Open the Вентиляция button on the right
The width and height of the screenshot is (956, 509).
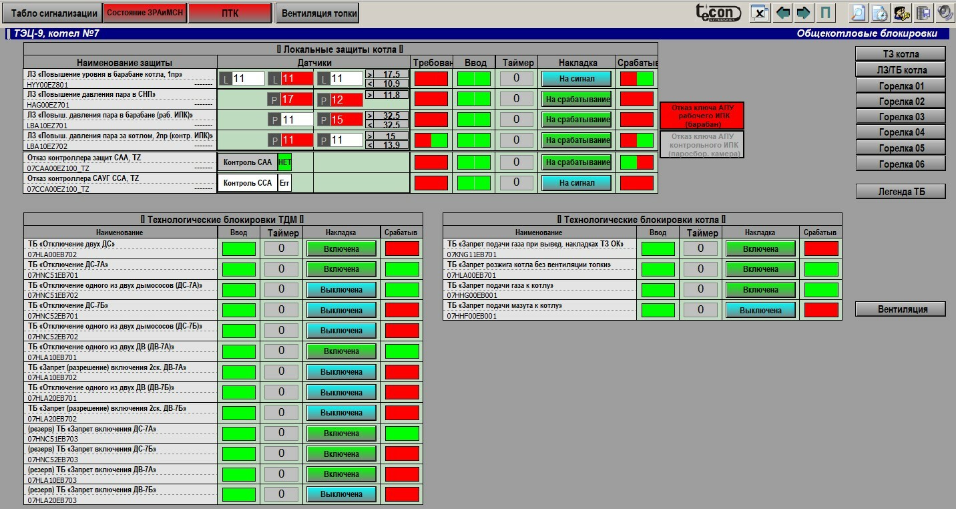pos(901,309)
